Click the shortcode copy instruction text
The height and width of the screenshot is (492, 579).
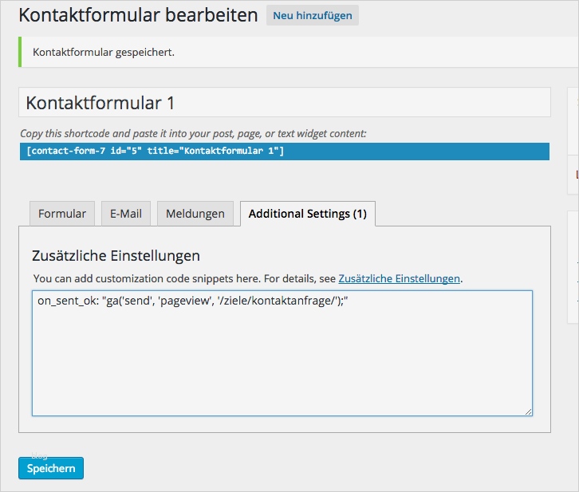coord(193,134)
